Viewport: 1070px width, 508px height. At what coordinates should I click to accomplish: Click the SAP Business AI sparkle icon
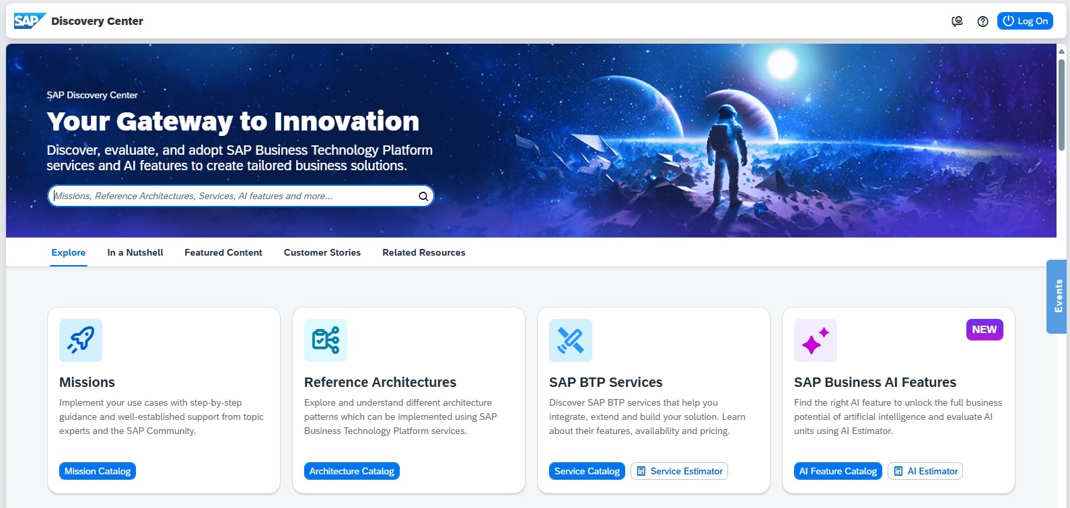tap(816, 340)
